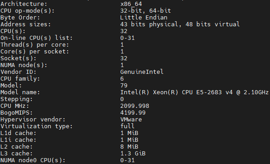Select the Architecture label text
Screen dimensions: 270x164
click(x=24, y=4)
